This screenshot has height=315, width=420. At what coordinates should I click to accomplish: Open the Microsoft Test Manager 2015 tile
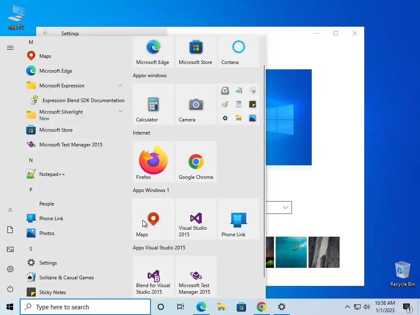pos(196,276)
